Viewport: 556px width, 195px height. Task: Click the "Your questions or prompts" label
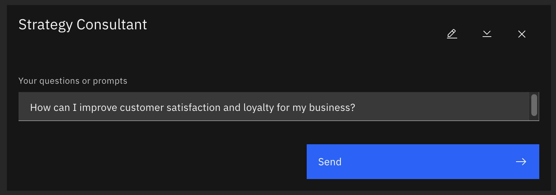tap(73, 80)
